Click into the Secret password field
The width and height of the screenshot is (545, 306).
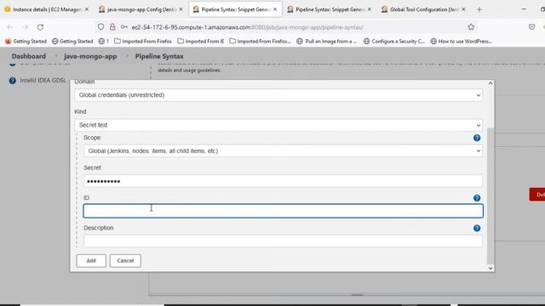coord(283,181)
